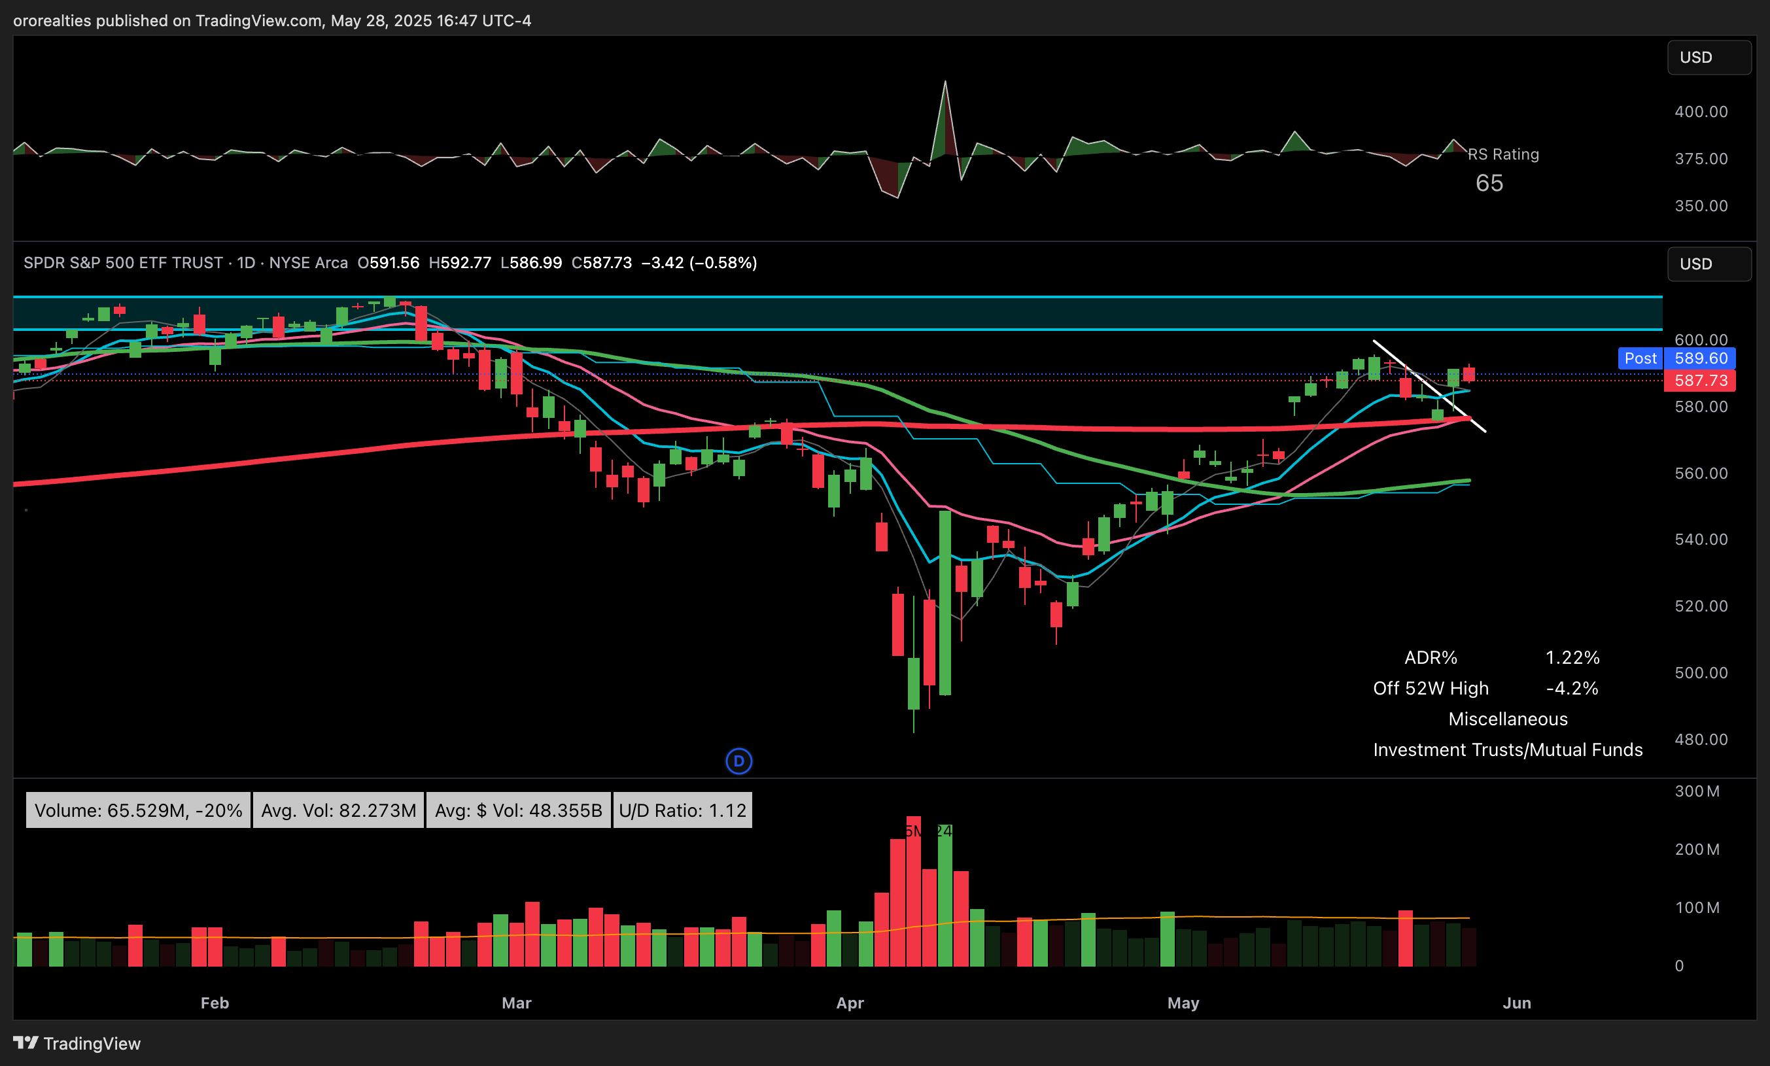Click the 300 M volume axis label
Screen dimensions: 1770x1066
pyautogui.click(x=1697, y=791)
